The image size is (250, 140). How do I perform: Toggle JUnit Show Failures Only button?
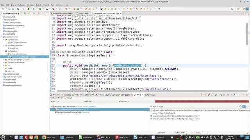[x=209, y=95]
